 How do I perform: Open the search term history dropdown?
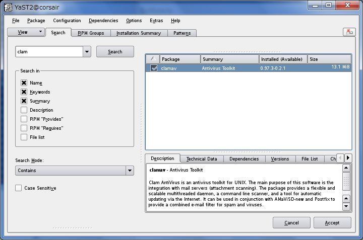pos(87,52)
